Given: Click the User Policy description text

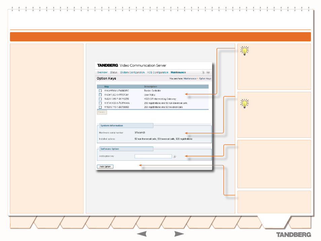Looking at the screenshot, I should pyautogui.click(x=150, y=95).
